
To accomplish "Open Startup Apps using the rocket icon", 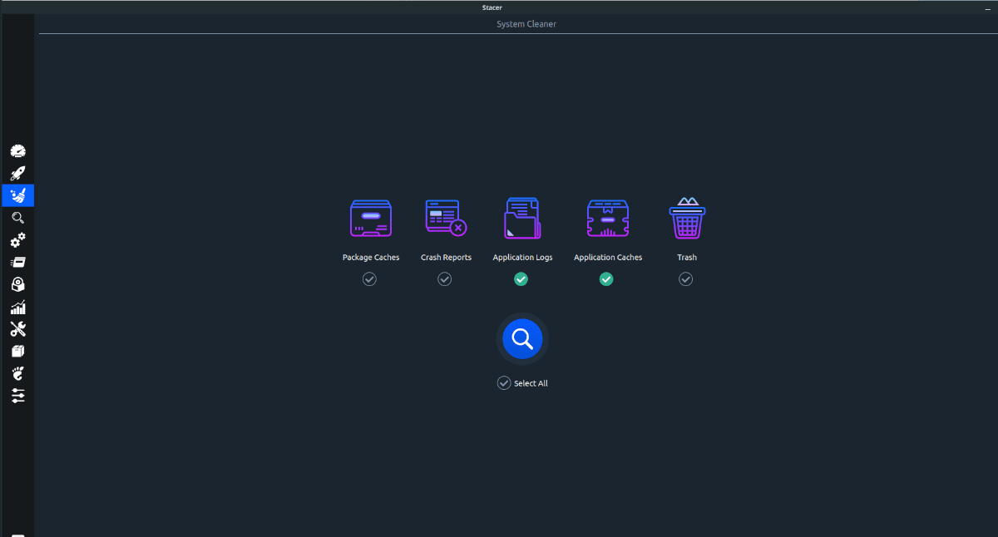I will pos(17,173).
